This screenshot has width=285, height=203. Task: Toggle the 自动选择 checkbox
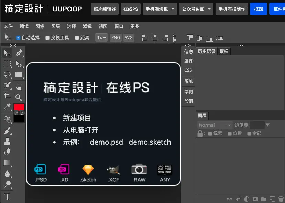18,38
